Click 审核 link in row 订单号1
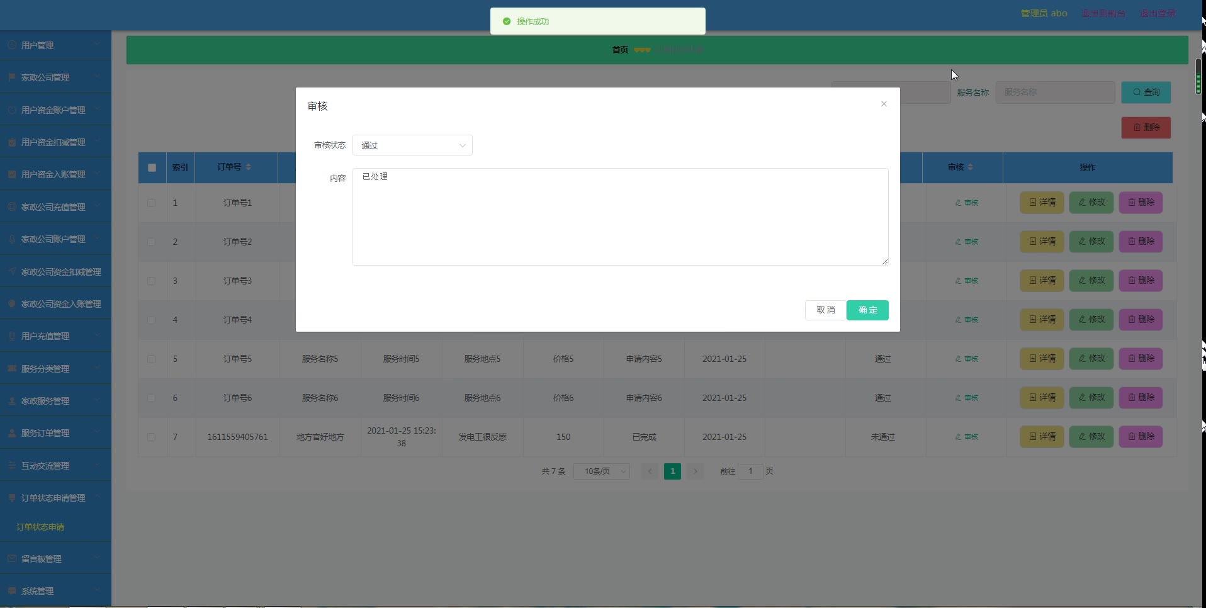Viewport: 1206px width, 608px height. 967,203
